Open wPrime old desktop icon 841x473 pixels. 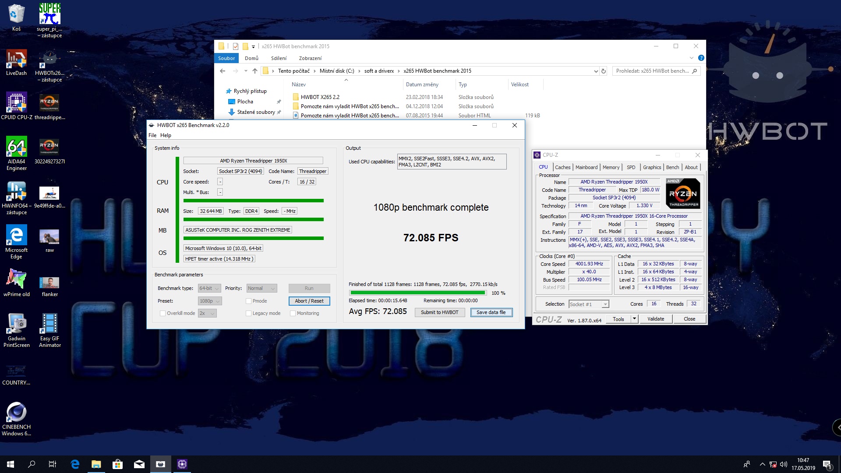tap(16, 282)
